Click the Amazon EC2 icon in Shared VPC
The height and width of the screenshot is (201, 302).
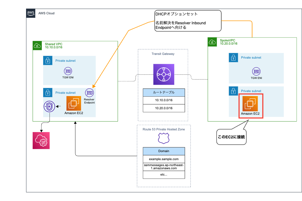point(74,104)
